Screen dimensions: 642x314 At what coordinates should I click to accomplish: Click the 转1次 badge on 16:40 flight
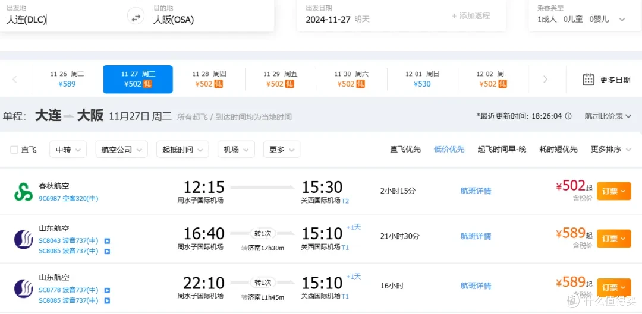(263, 233)
